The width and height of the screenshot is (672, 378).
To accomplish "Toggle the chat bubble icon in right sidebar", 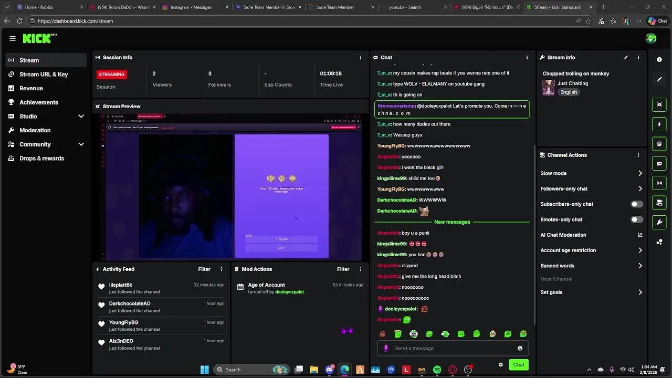I will click(x=659, y=163).
